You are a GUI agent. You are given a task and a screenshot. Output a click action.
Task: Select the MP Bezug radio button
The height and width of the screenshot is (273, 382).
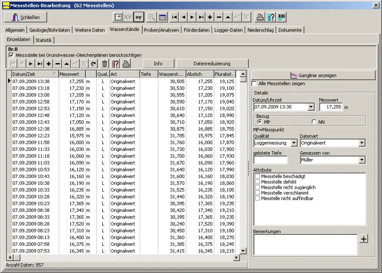260,122
